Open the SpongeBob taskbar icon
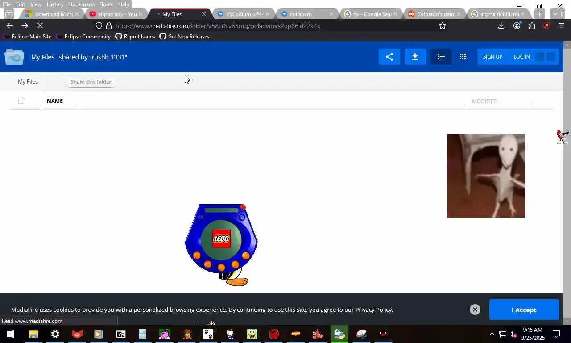 point(252,334)
